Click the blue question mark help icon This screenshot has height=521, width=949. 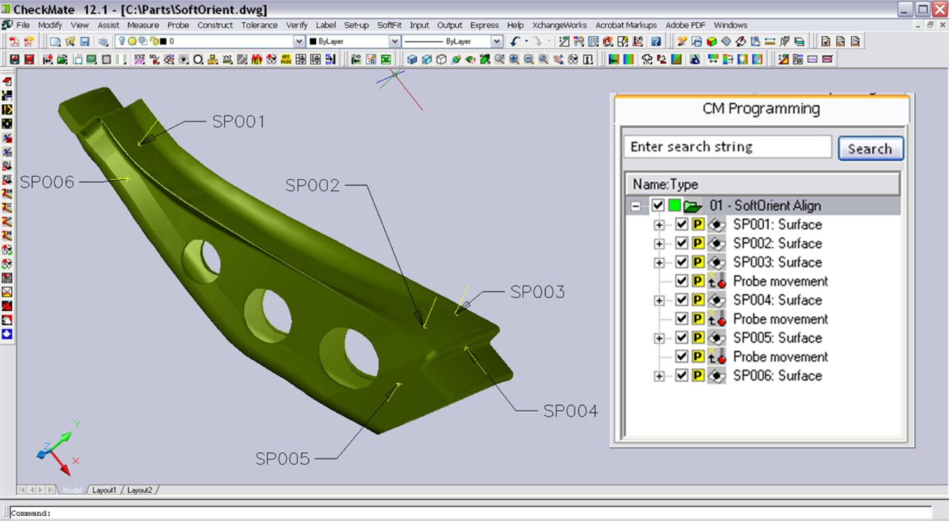(656, 42)
